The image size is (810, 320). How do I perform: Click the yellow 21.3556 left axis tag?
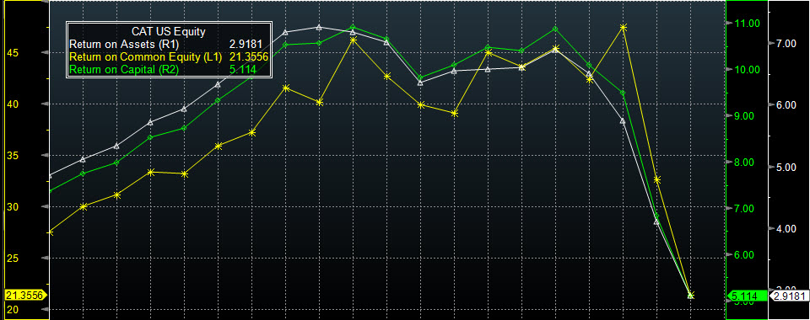pyautogui.click(x=24, y=296)
